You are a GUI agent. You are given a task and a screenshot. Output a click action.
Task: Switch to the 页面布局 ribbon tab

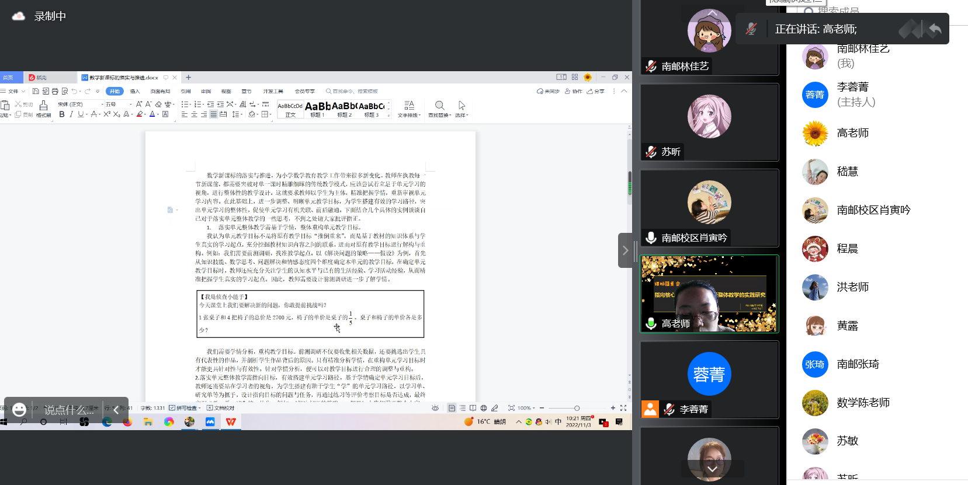click(160, 91)
